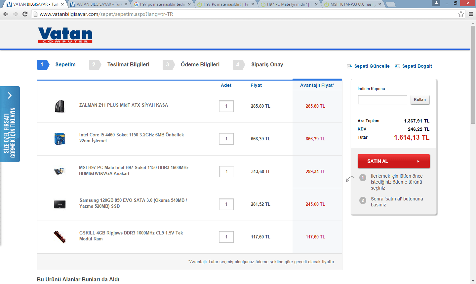This screenshot has width=476, height=284.
Task: Open MSI H97 PC Mate motherboard image
Action: (x=59, y=171)
